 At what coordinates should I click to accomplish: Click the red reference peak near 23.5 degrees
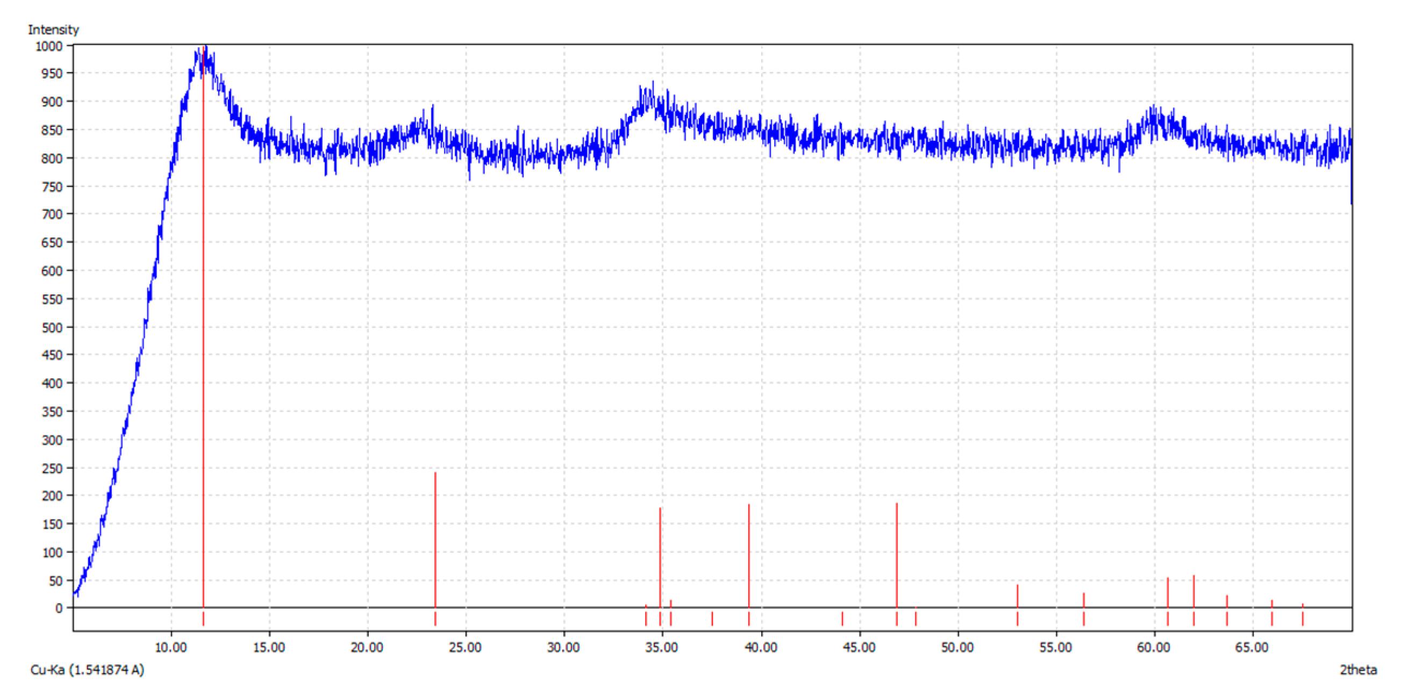tap(435, 538)
